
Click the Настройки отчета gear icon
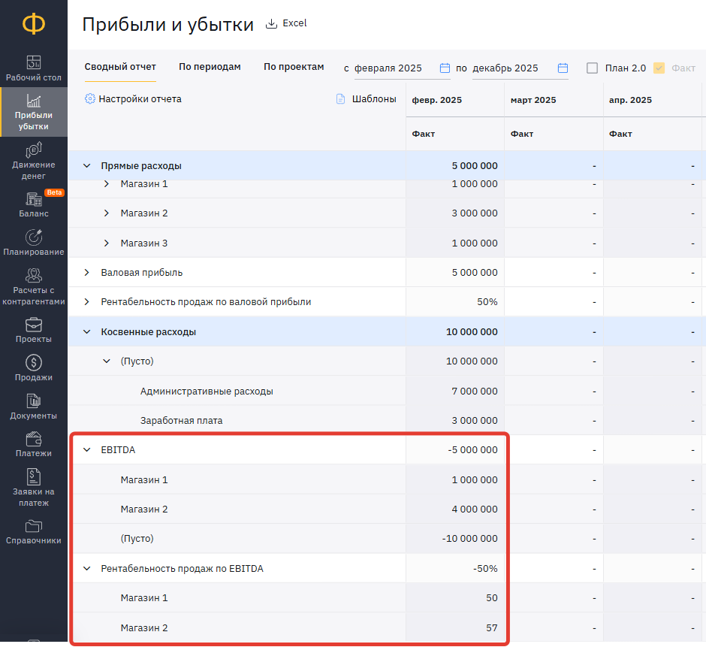tap(90, 98)
